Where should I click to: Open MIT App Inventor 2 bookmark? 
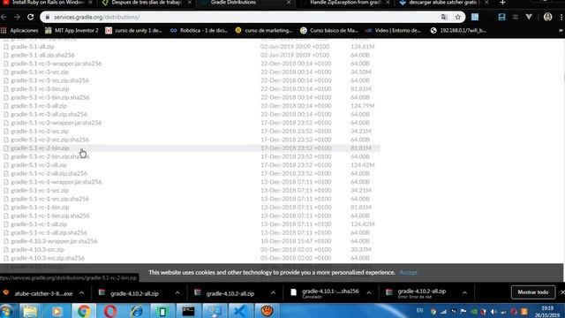pyautogui.click(x=72, y=31)
